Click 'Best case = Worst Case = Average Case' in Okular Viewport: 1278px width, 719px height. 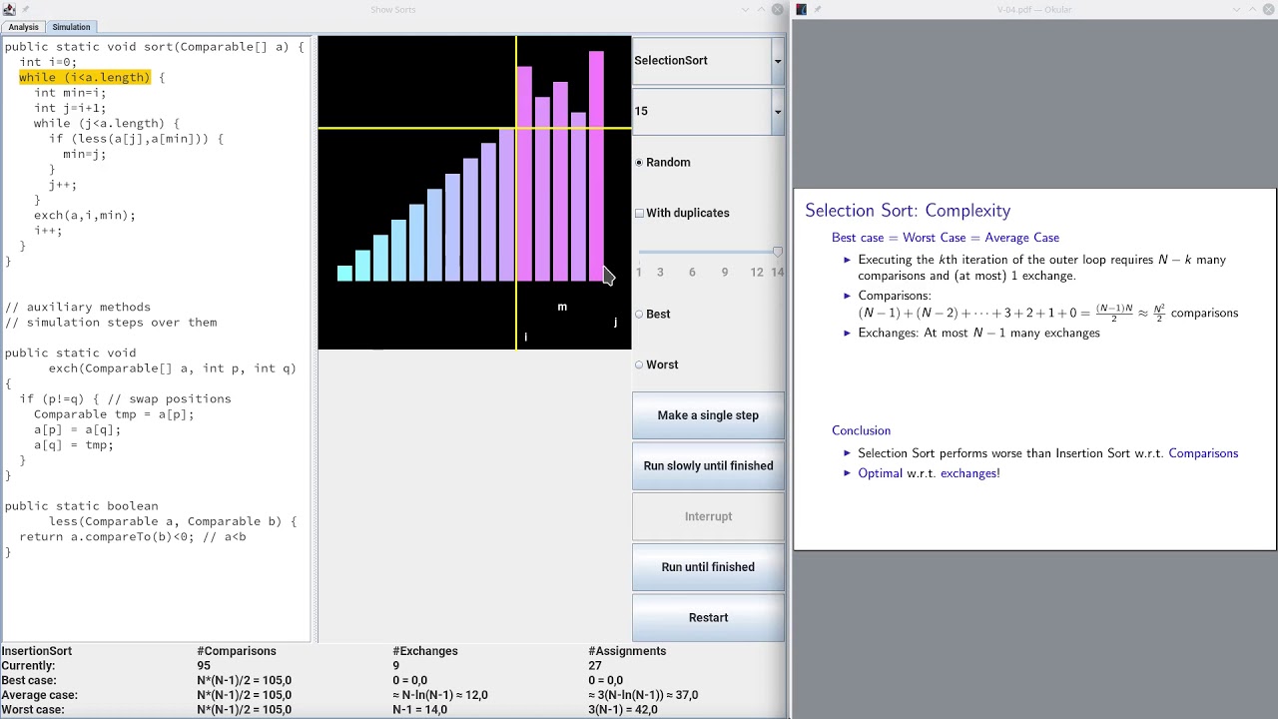(946, 238)
